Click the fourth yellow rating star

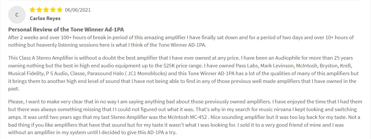pyautogui.click(x=53, y=10)
